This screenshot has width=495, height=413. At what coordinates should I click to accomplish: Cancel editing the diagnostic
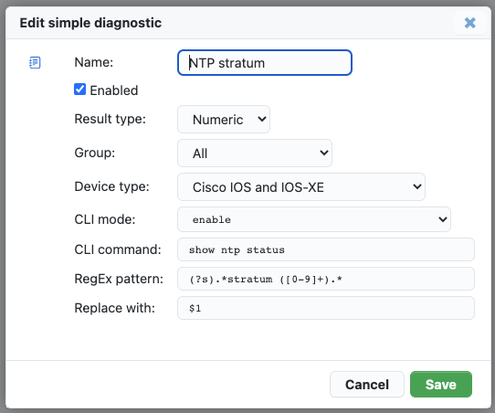coord(367,385)
